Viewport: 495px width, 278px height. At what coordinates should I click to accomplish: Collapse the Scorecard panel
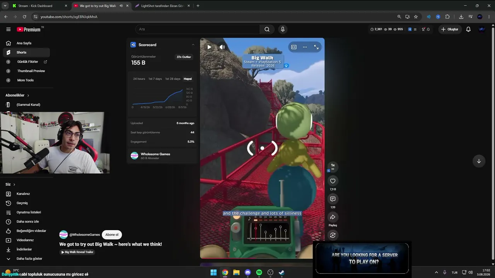click(x=193, y=45)
